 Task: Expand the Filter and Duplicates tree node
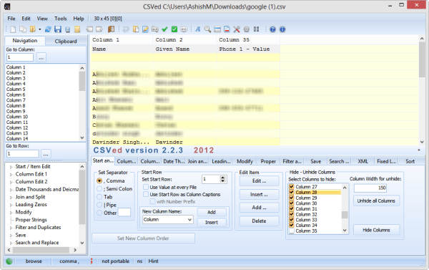pos(11,228)
